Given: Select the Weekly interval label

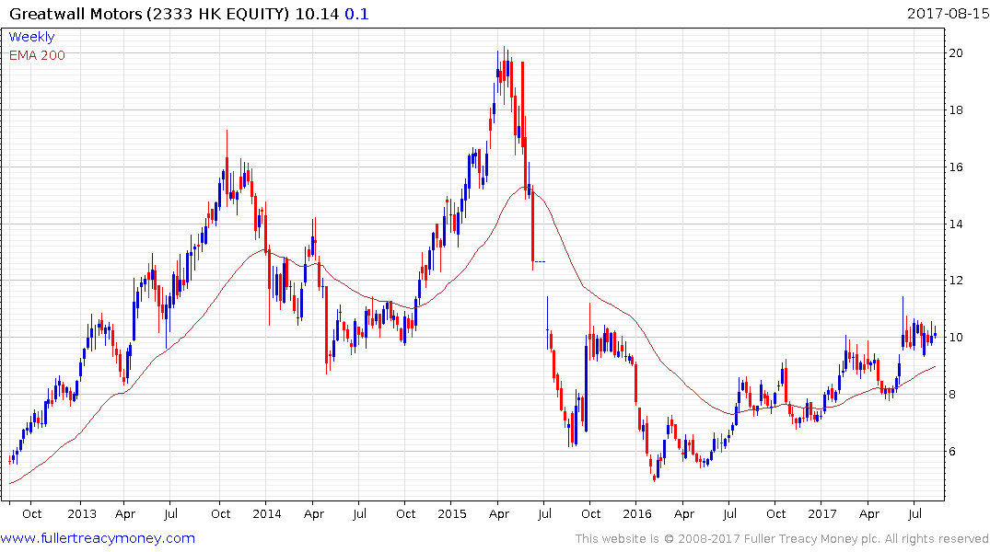Looking at the screenshot, I should (31, 37).
